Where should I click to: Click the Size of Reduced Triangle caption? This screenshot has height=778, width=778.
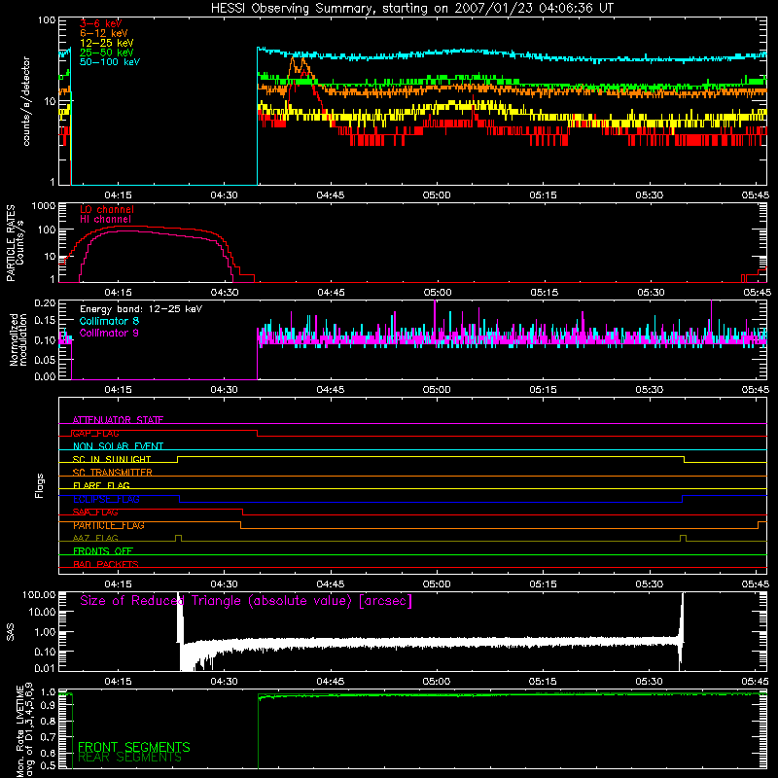tap(246, 601)
